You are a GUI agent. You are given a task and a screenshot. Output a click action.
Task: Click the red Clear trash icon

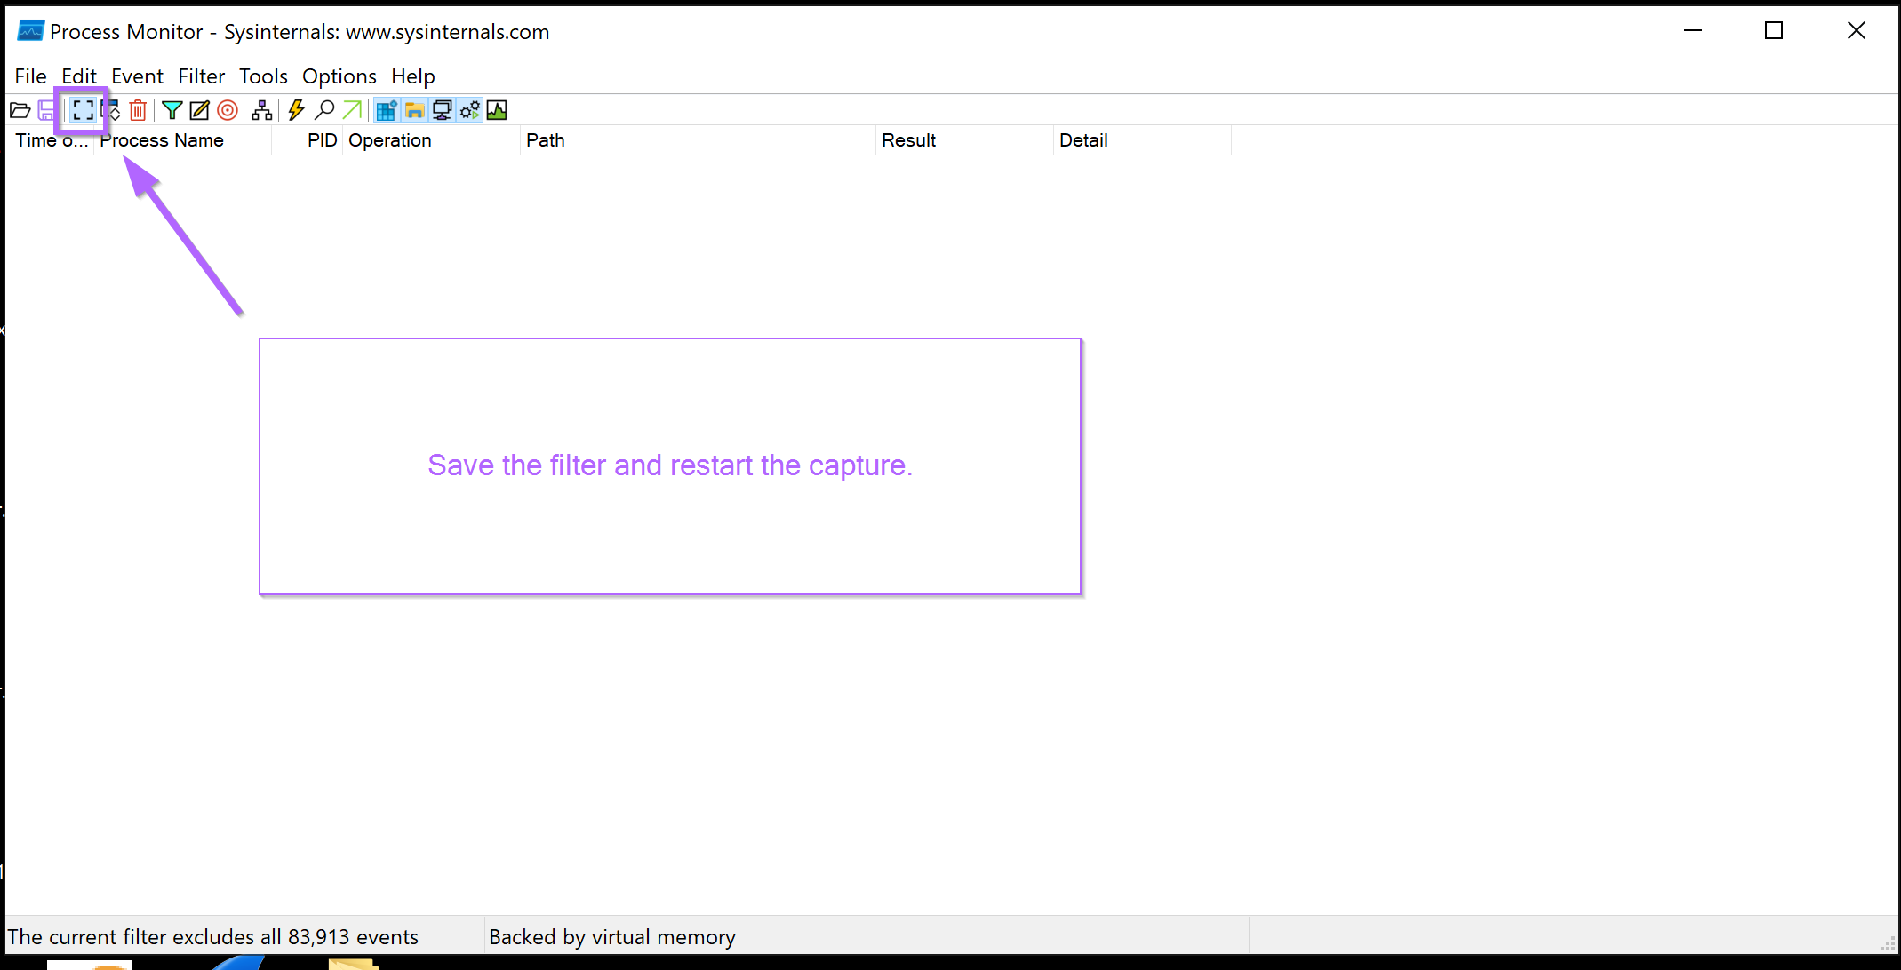click(138, 110)
